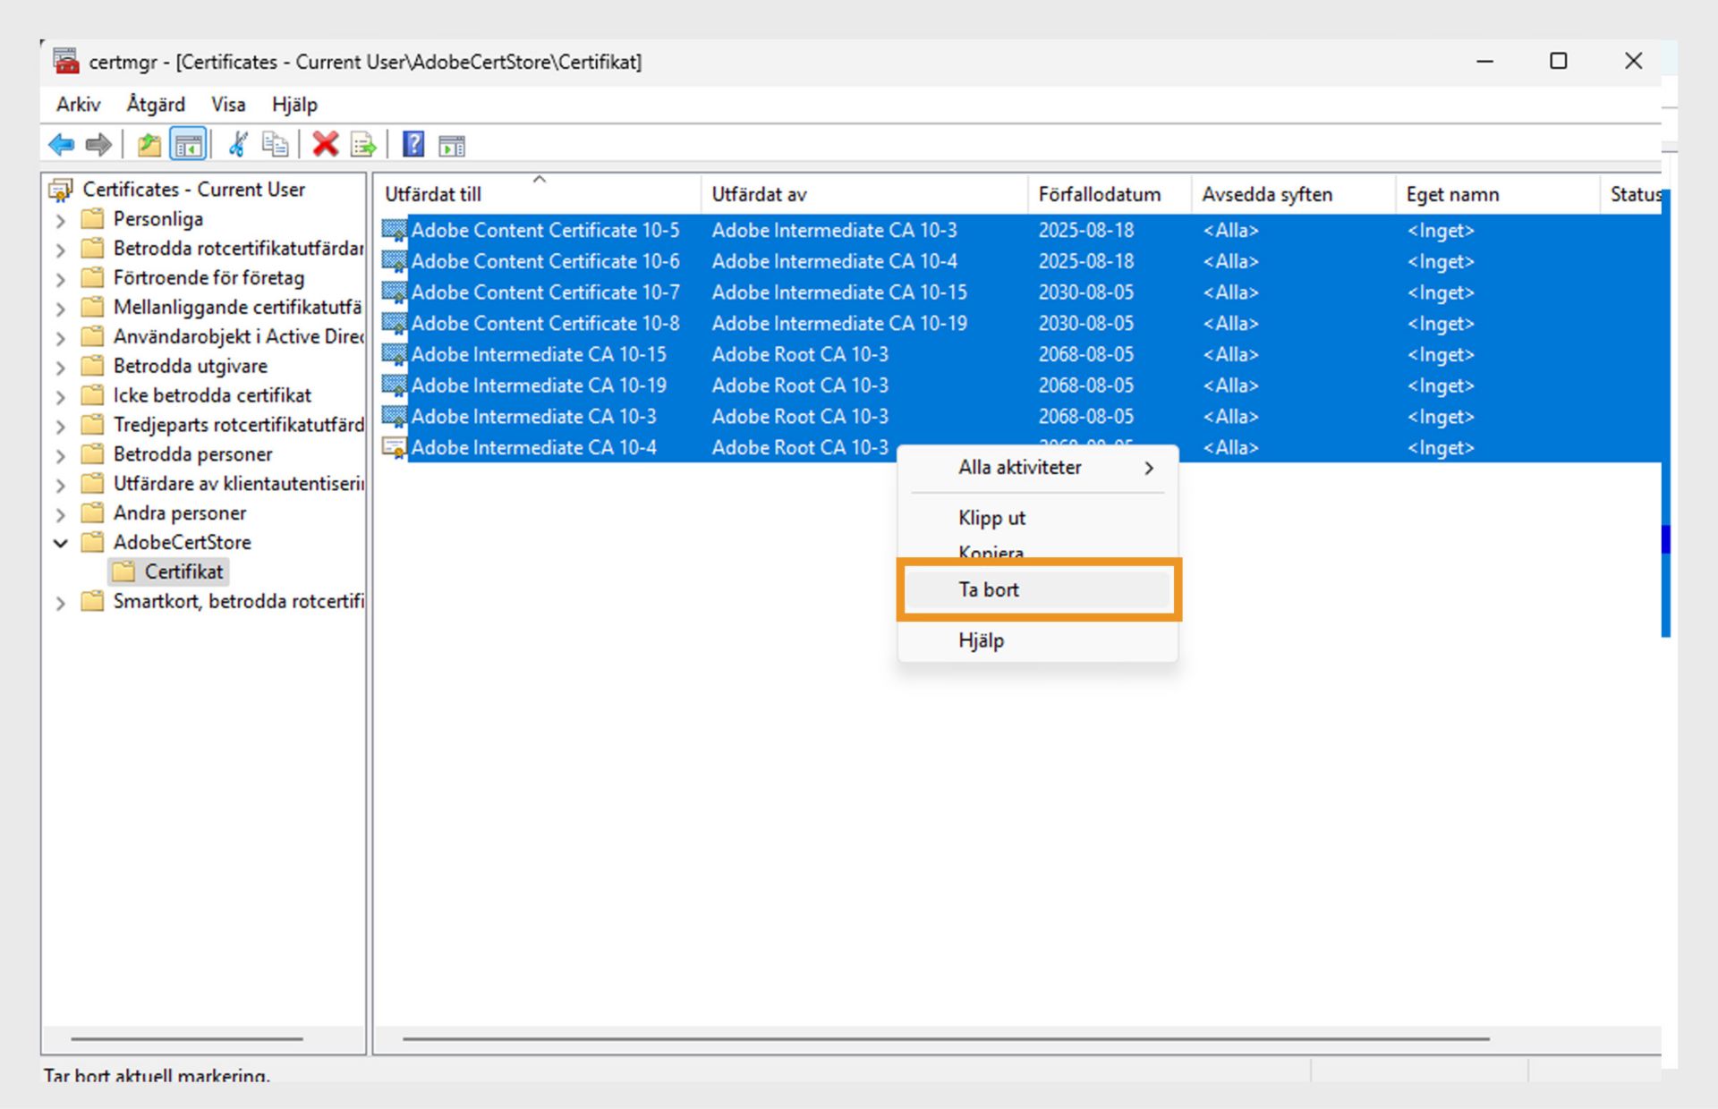This screenshot has width=1718, height=1109.
Task: Click the Personliga folder icon
Action: tap(92, 219)
